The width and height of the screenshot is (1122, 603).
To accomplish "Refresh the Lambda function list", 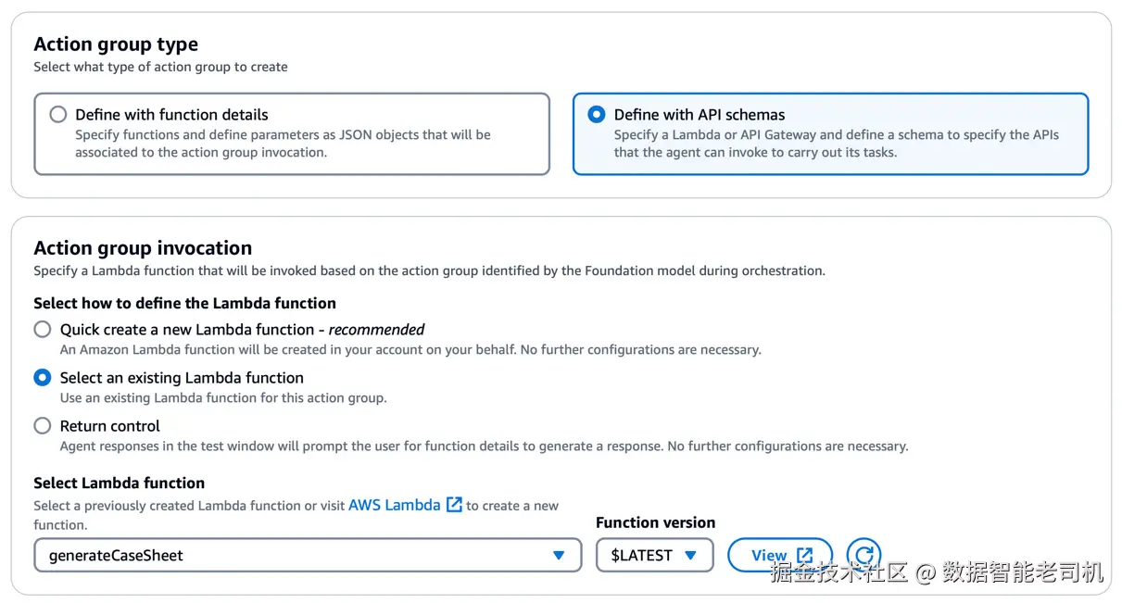I will coord(864,555).
